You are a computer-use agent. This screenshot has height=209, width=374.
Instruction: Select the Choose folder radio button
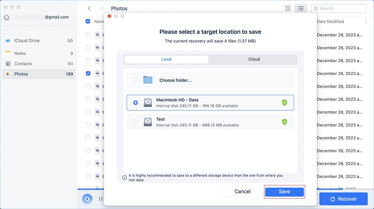(x=135, y=80)
